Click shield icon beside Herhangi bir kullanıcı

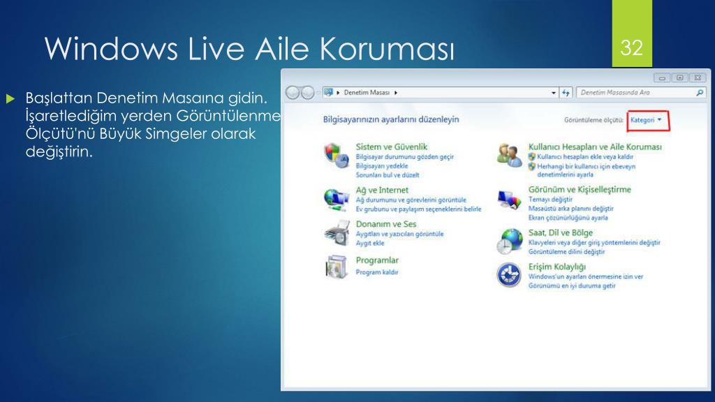click(531, 166)
